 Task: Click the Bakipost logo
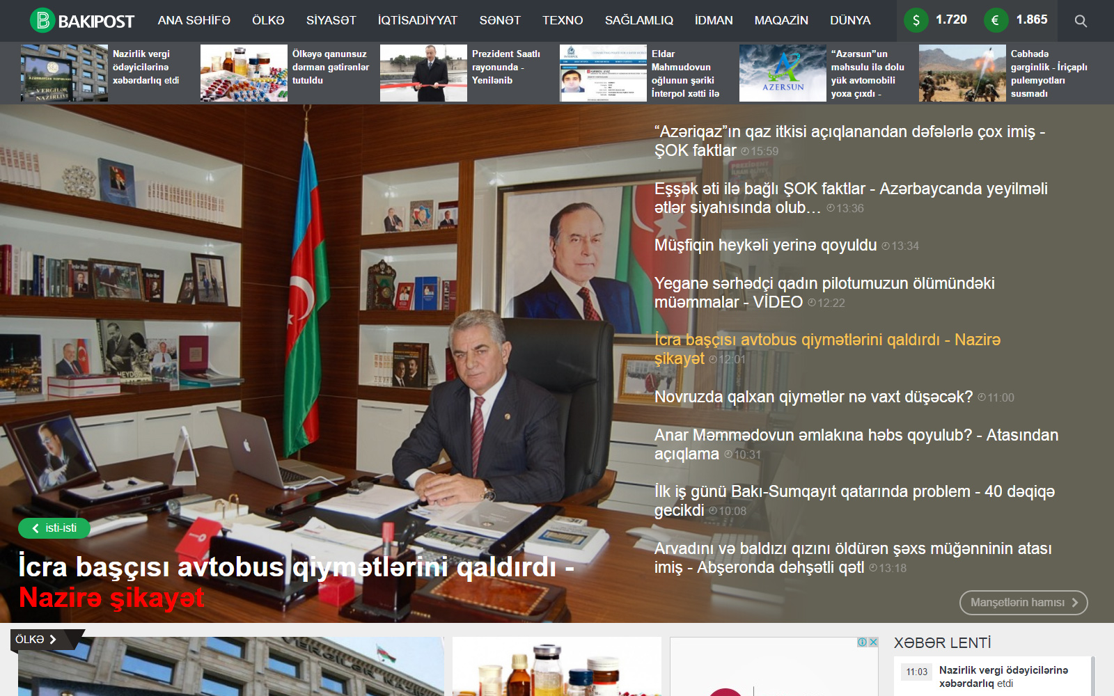coord(82,21)
